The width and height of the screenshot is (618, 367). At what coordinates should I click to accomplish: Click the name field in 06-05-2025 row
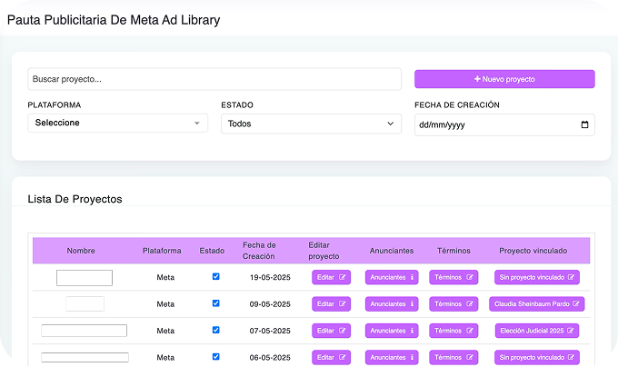click(85, 357)
